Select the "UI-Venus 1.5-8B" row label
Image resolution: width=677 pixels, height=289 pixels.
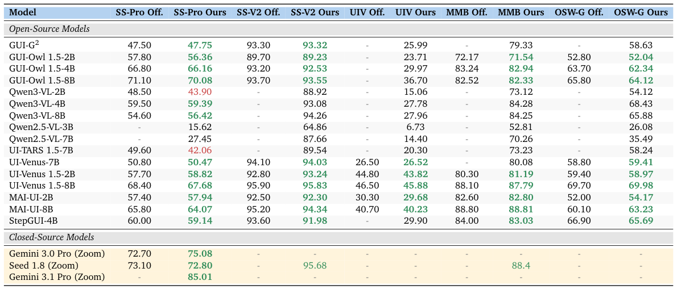click(x=42, y=185)
